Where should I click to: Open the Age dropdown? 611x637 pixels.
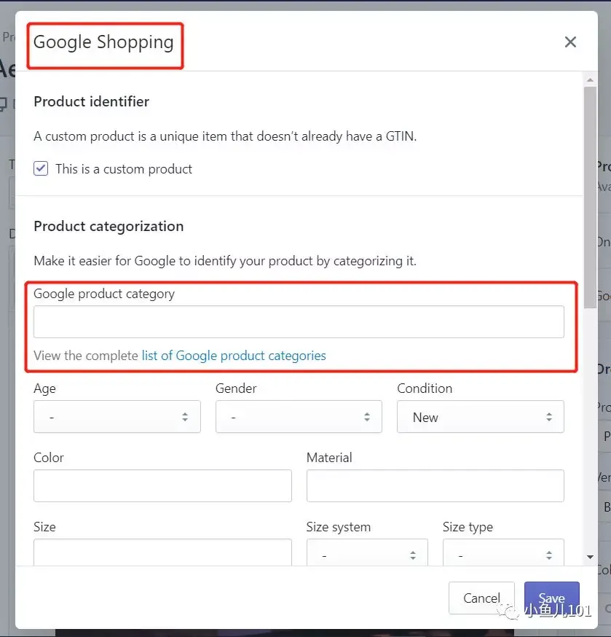pyautogui.click(x=117, y=416)
